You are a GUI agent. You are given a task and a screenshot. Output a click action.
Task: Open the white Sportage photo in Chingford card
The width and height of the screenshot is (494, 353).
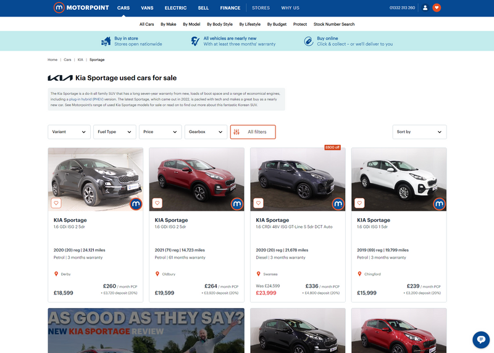399,179
